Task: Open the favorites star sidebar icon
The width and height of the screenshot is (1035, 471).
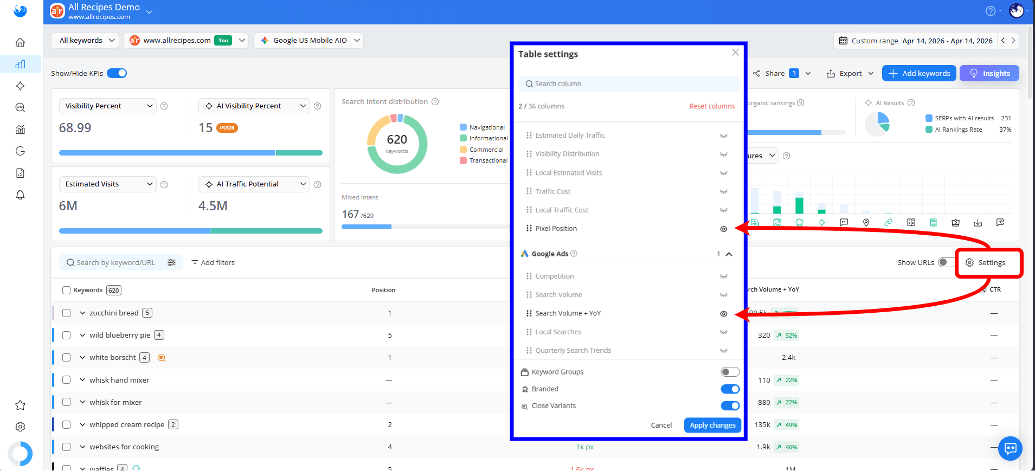Action: pos(20,405)
